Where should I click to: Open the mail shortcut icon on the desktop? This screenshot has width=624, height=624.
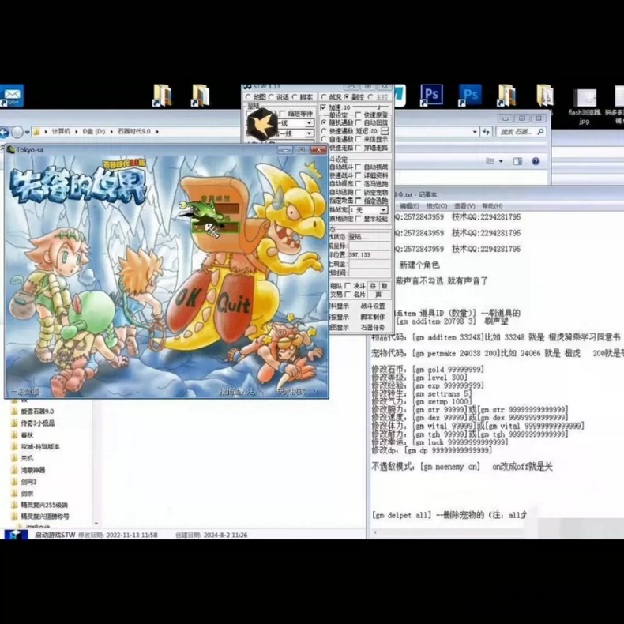12,96
